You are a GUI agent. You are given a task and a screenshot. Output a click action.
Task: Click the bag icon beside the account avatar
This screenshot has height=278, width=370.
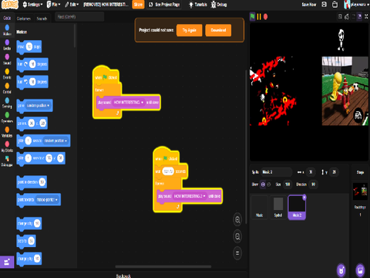335,5
